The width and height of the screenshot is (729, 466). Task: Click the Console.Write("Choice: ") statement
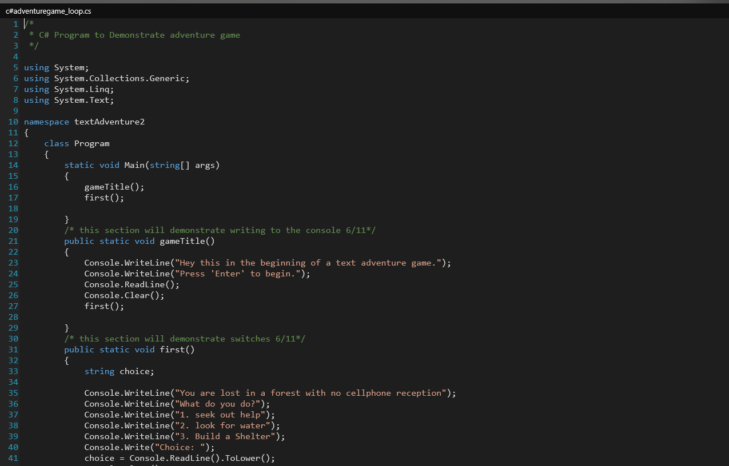pos(149,447)
